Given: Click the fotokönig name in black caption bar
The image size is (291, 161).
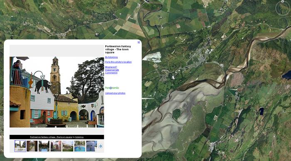Looking at the screenshot, I should pyautogui.click(x=79, y=137).
